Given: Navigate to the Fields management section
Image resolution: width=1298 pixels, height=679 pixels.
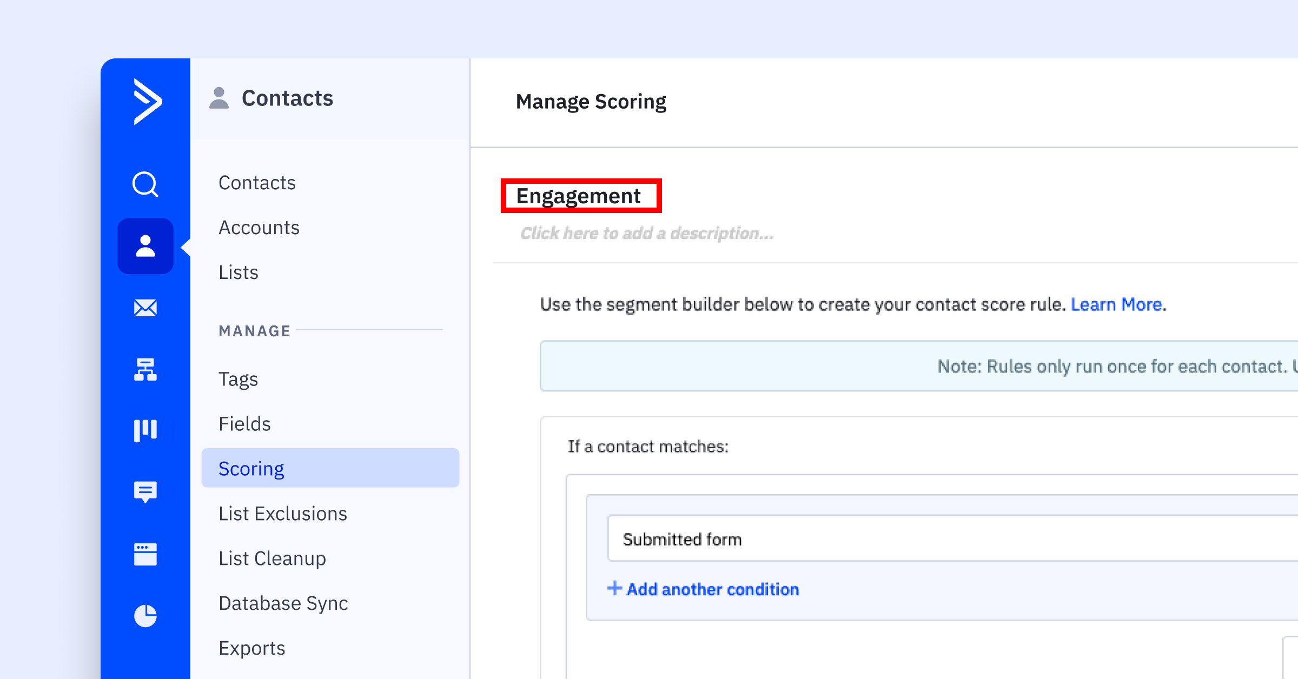Looking at the screenshot, I should click(x=244, y=423).
